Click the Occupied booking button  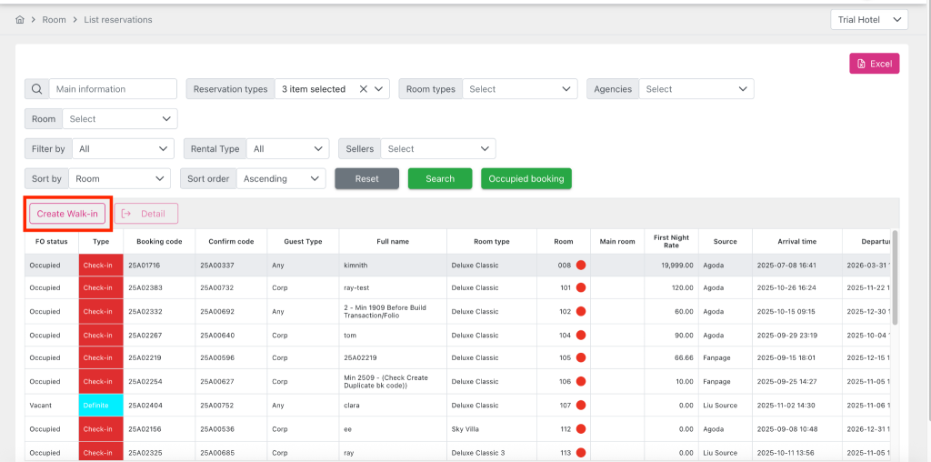(526, 179)
